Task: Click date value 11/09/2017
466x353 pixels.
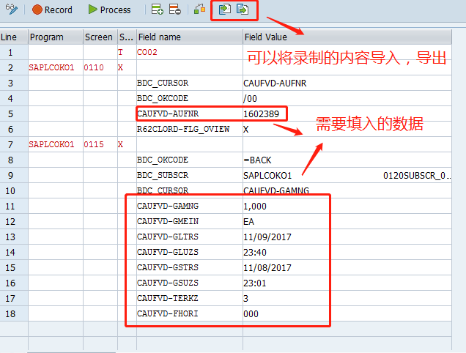Action: 267,237
